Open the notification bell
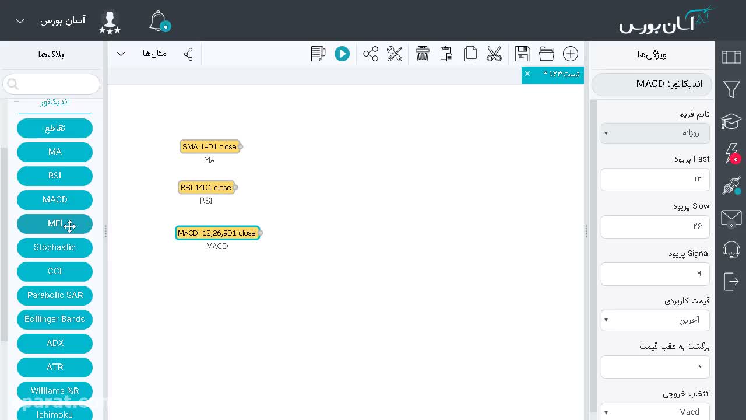Viewport: 746px width, 420px height. pyautogui.click(x=159, y=21)
